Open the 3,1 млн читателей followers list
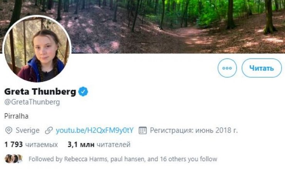Viewport: 285px width, 169px height. click(99, 145)
